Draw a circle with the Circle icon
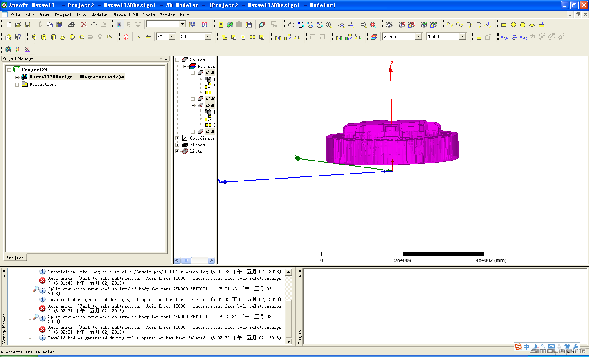The width and height of the screenshot is (589, 357). pos(513,25)
